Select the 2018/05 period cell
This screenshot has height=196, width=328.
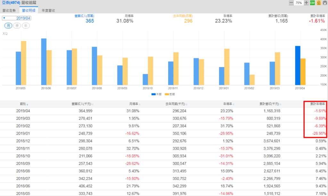point(23,194)
